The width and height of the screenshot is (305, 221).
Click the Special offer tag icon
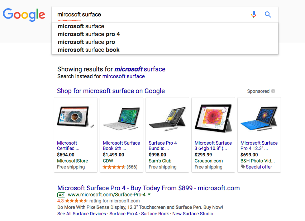[x=243, y=167]
